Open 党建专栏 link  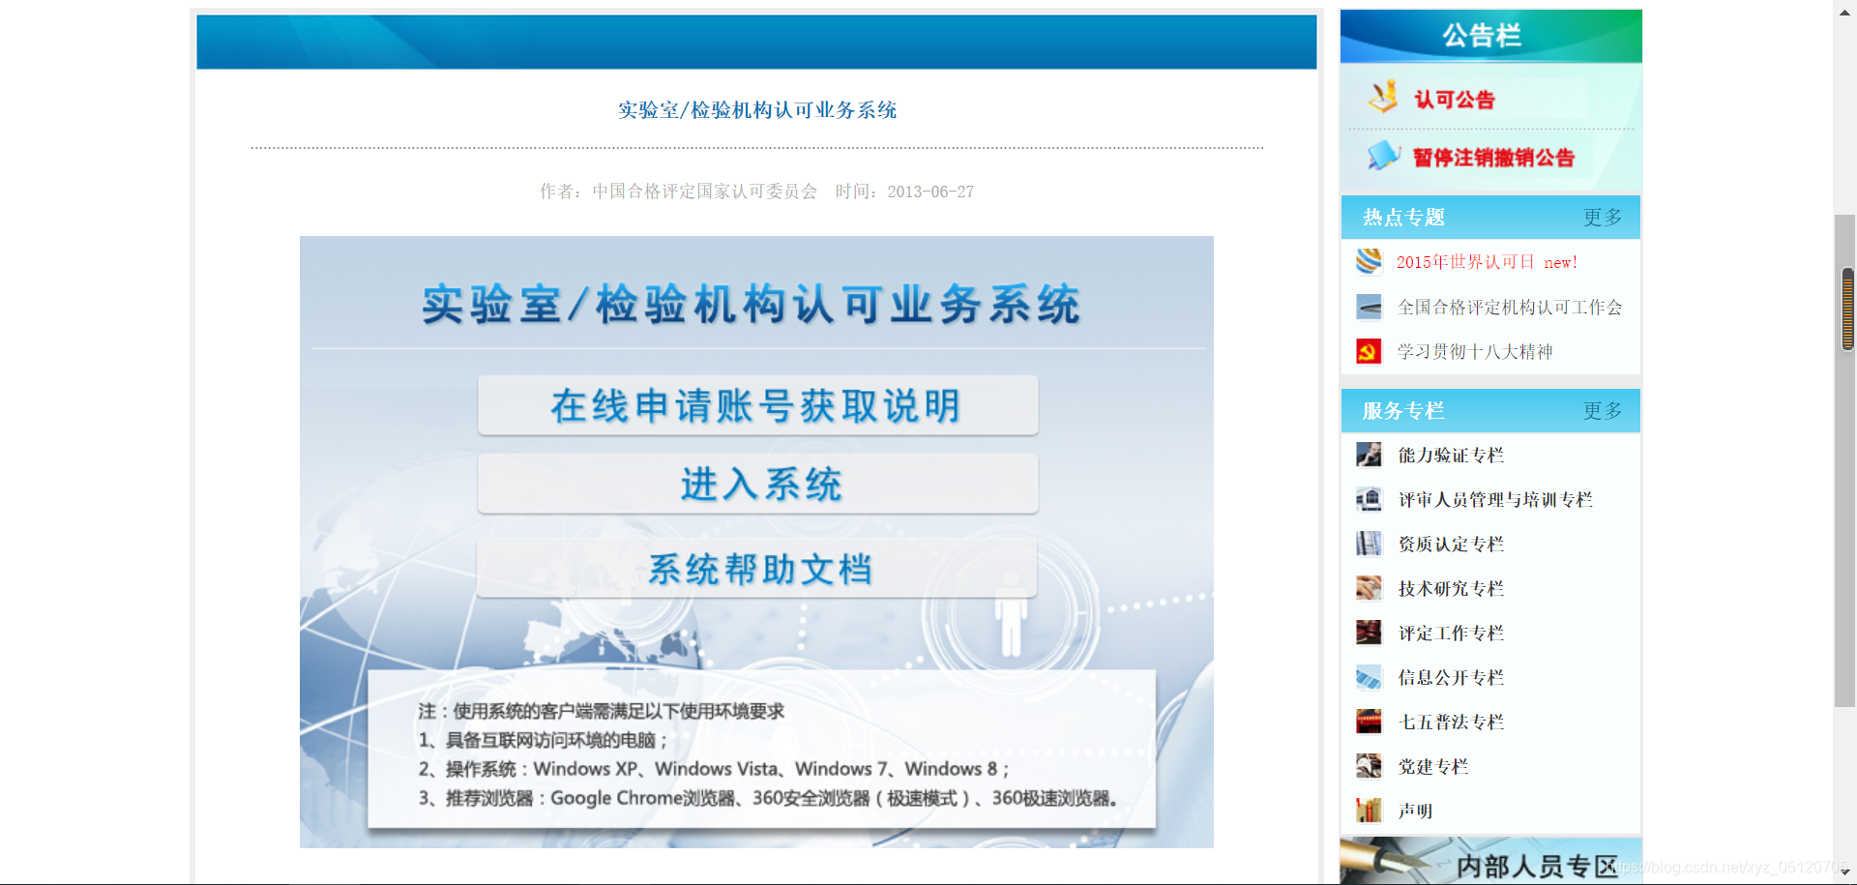tap(1433, 767)
